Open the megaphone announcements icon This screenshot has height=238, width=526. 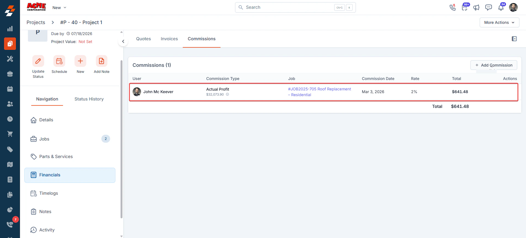click(476, 7)
